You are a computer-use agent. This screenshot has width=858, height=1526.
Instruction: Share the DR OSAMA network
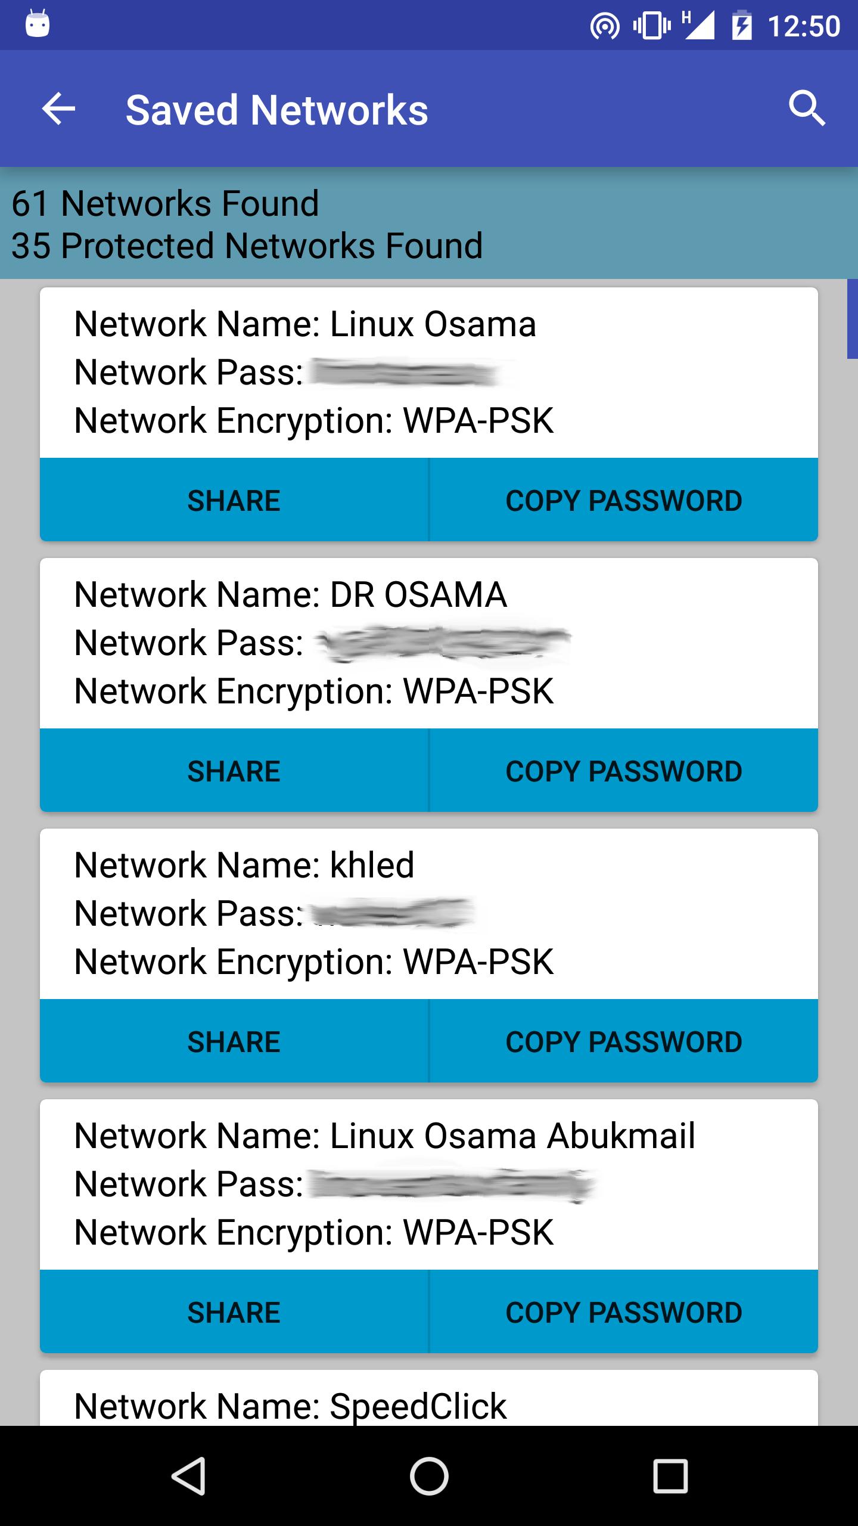point(234,771)
